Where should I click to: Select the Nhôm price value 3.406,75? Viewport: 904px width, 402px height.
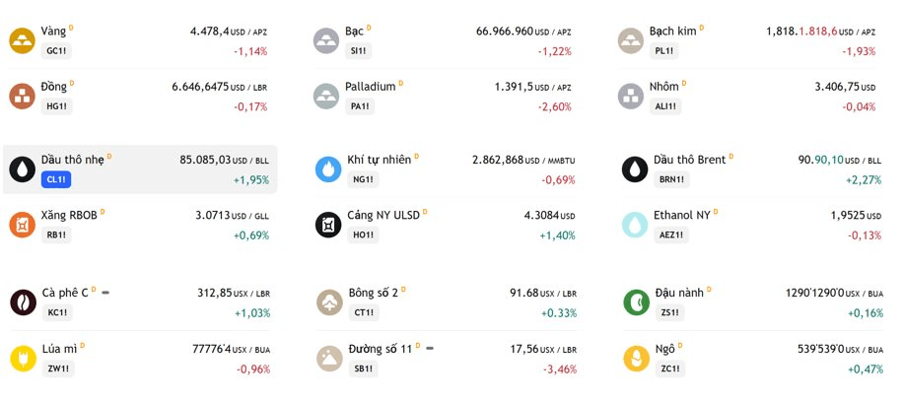click(837, 87)
